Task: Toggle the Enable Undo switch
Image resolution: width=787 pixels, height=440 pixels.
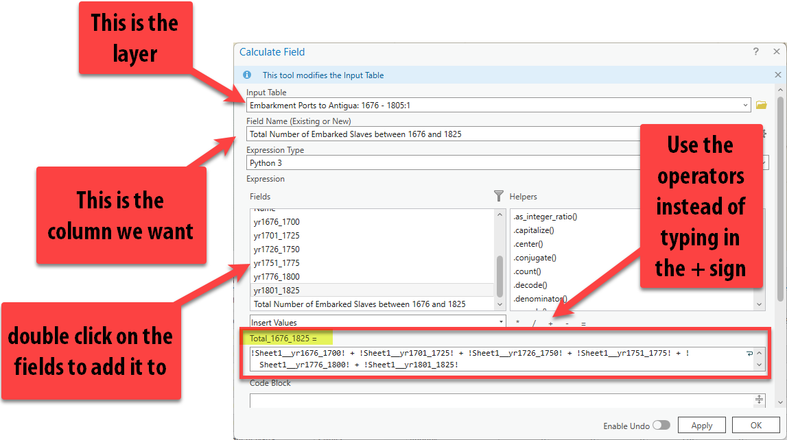Action: [661, 426]
